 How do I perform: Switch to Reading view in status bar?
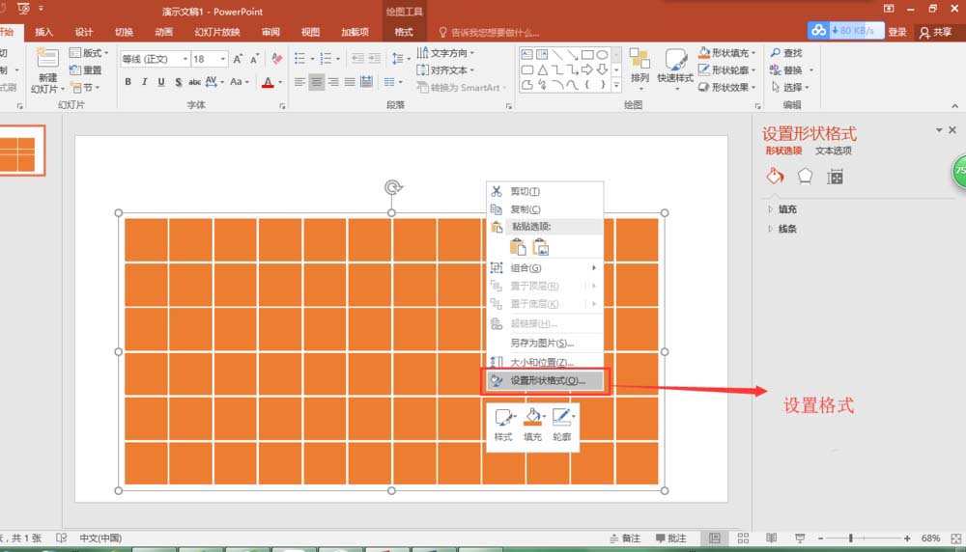tap(771, 538)
